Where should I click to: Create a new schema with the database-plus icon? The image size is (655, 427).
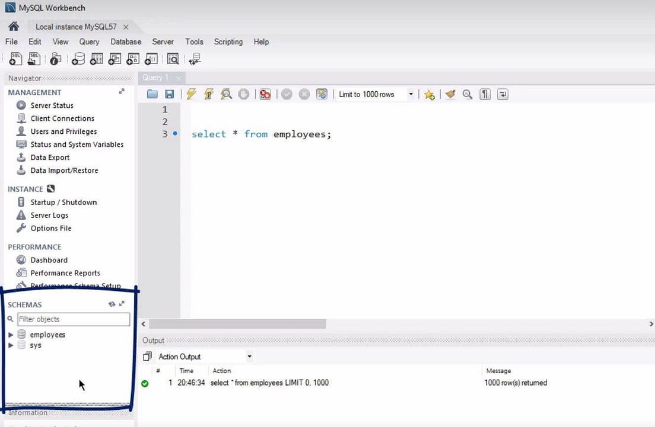(x=78, y=59)
